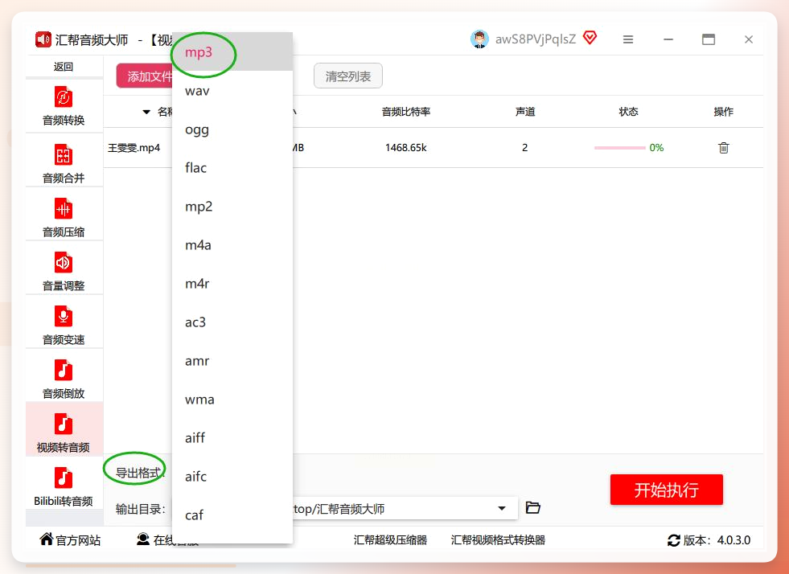Click the version refresh icon

pos(674,540)
